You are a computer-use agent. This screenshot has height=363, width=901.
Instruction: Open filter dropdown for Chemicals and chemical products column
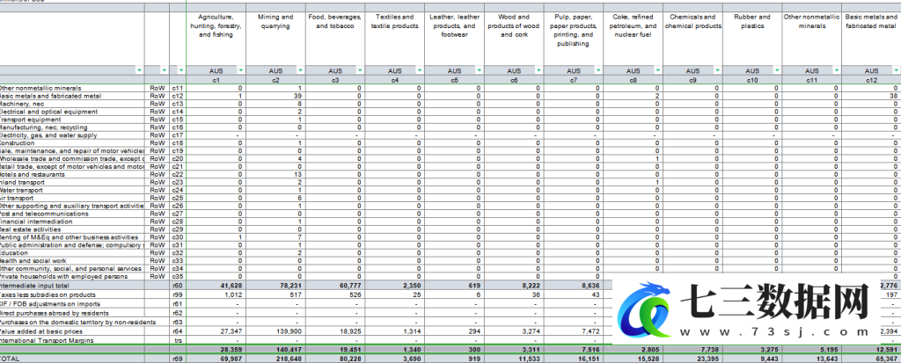pyautogui.click(x=718, y=70)
